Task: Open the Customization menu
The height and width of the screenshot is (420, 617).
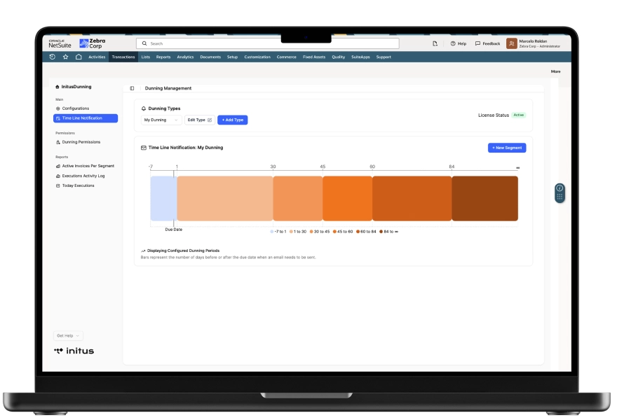Action: (257, 57)
